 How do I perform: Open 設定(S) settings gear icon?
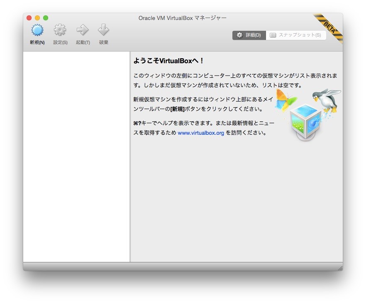pos(60,30)
